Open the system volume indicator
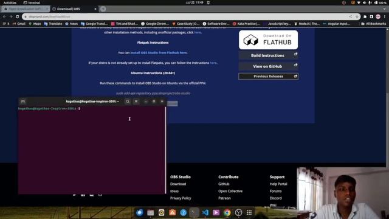This screenshot has height=219, width=389. pyautogui.click(x=364, y=2)
